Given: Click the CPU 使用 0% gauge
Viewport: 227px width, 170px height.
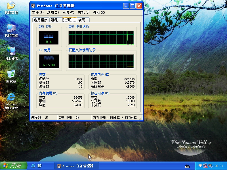Looking at the screenshot, I should [x=49, y=38].
